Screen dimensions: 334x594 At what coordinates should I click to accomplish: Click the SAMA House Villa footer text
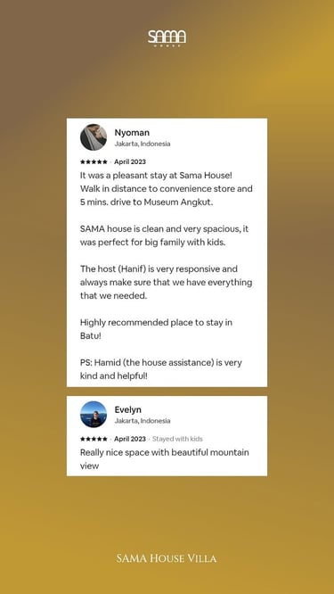point(167,558)
